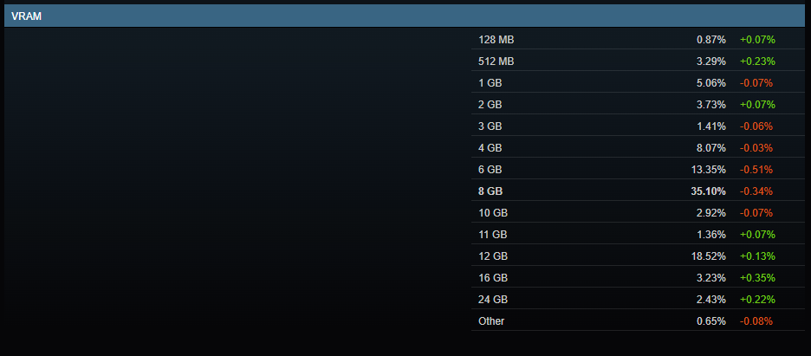The height and width of the screenshot is (356, 811).
Task: Select the bold 8 GB row
Action: (638, 191)
